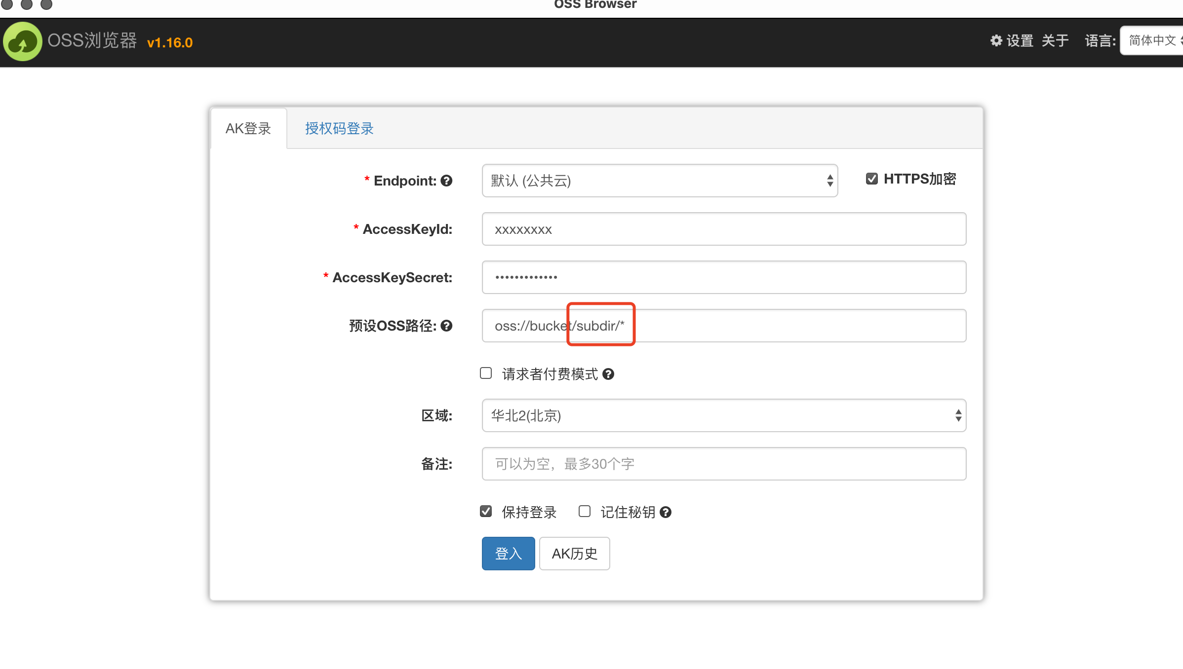
Task: Click the macOS window close button
Action: pyautogui.click(x=7, y=4)
